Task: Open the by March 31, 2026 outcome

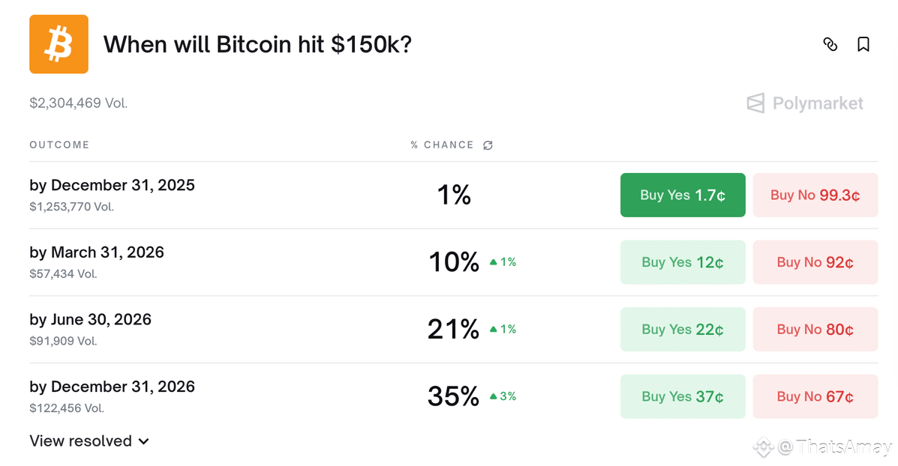Action: 97,252
